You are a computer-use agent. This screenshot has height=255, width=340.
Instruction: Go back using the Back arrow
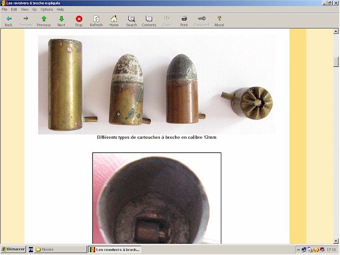[8, 22]
